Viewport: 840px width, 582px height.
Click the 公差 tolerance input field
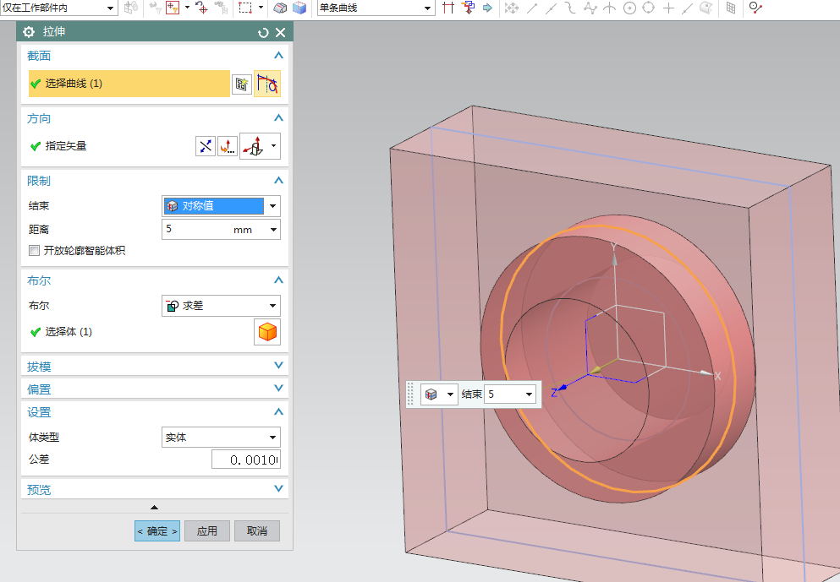(x=245, y=460)
